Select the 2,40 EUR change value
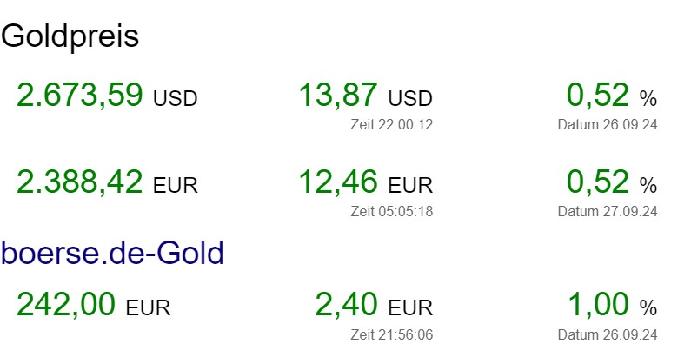Image resolution: width=691 pixels, height=357 pixels. (x=346, y=305)
